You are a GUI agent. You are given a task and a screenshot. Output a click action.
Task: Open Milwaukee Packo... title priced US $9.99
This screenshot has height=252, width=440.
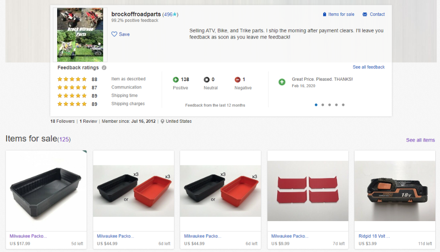click(x=290, y=236)
